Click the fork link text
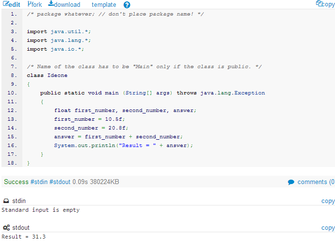 (36, 4)
